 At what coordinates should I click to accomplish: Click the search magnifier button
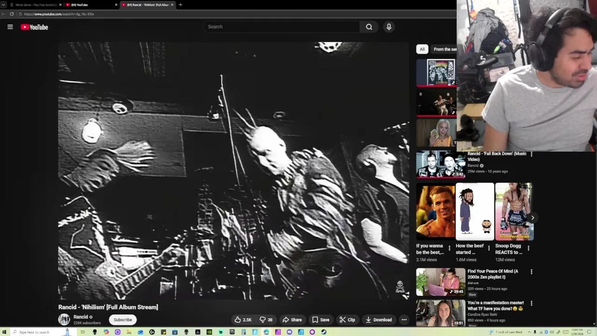click(369, 27)
